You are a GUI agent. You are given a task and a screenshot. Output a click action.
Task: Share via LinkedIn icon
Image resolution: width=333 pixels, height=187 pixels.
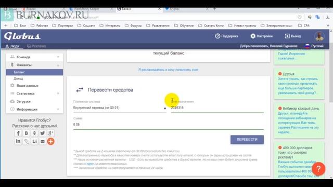[18, 141]
